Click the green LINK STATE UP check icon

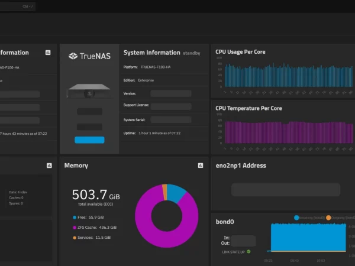coord(248,252)
